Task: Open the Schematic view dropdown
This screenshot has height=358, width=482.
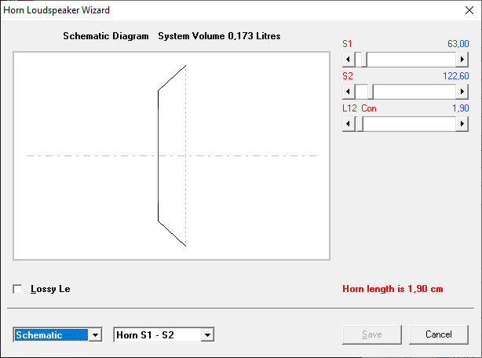Action: (x=96, y=335)
